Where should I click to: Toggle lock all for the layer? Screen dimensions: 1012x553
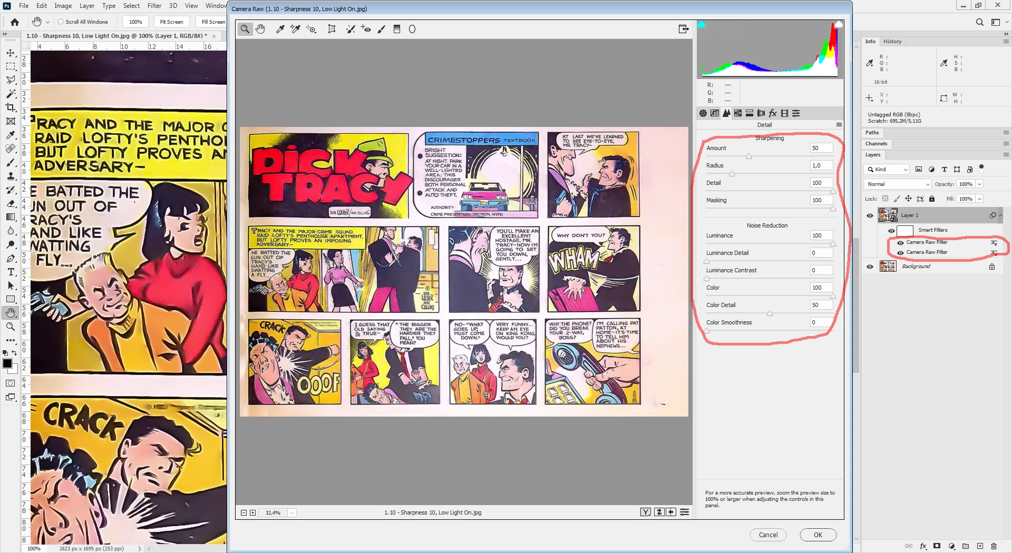pos(932,199)
